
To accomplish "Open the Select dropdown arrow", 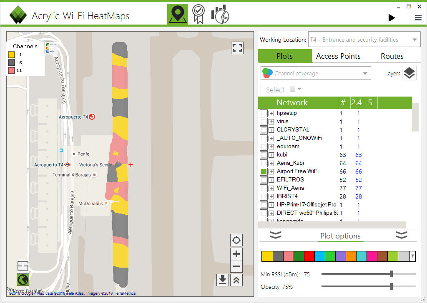I will coord(299,89).
